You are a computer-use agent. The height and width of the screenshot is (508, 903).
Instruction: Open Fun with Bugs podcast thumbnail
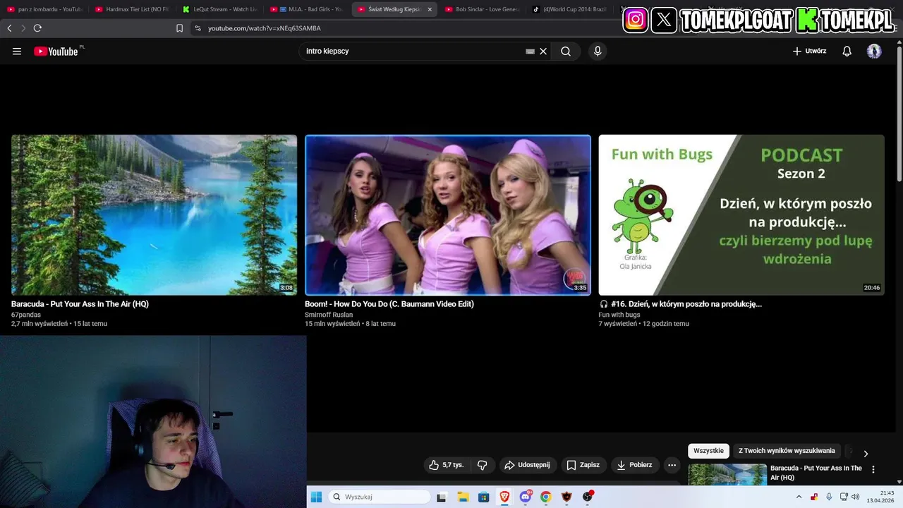tap(741, 214)
